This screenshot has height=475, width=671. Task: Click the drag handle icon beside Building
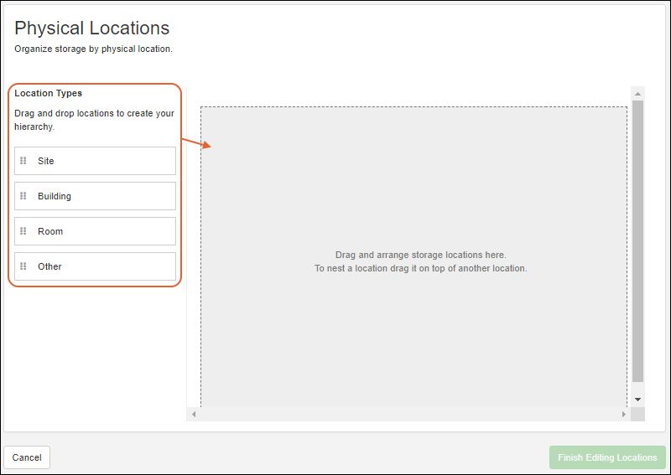23,196
